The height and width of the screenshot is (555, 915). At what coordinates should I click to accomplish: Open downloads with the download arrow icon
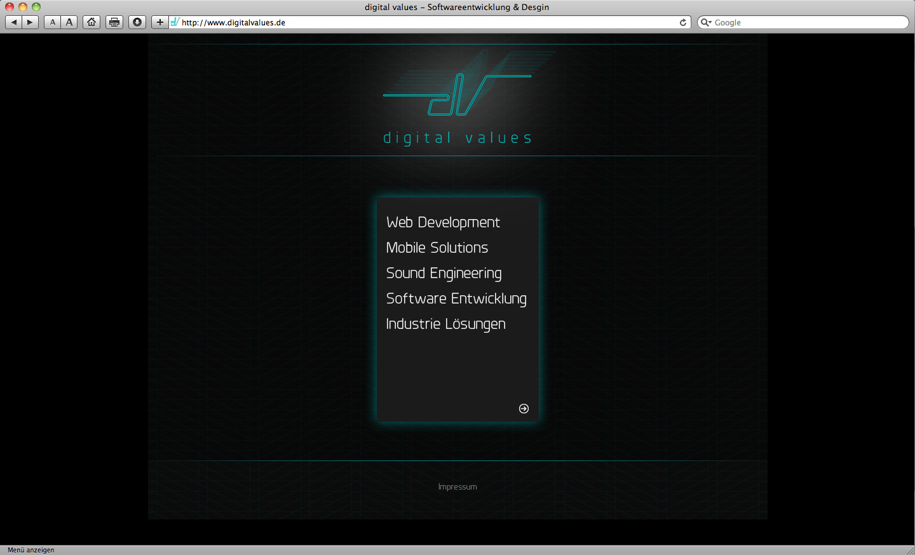coord(137,22)
